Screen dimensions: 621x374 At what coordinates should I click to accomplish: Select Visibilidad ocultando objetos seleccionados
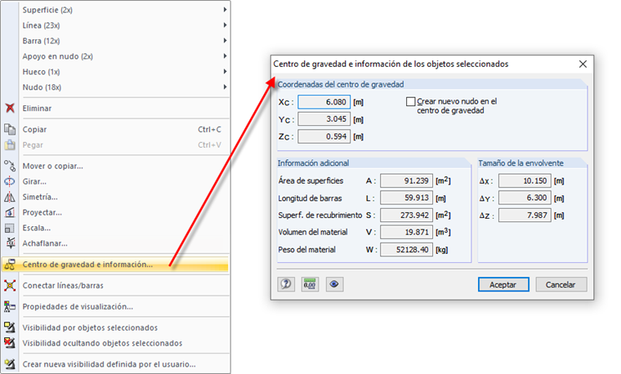[116, 343]
